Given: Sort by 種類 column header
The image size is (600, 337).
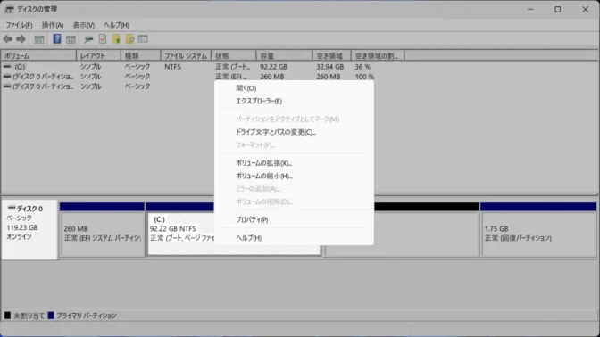Looking at the screenshot, I should point(141,56).
